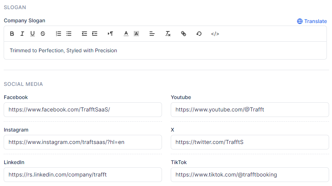Clear formatting from slogan text

(168, 34)
